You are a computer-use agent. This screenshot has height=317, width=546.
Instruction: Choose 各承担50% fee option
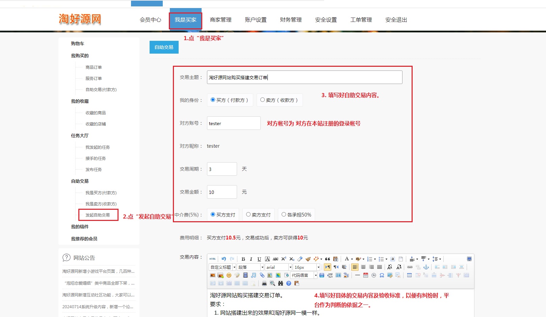click(x=284, y=214)
